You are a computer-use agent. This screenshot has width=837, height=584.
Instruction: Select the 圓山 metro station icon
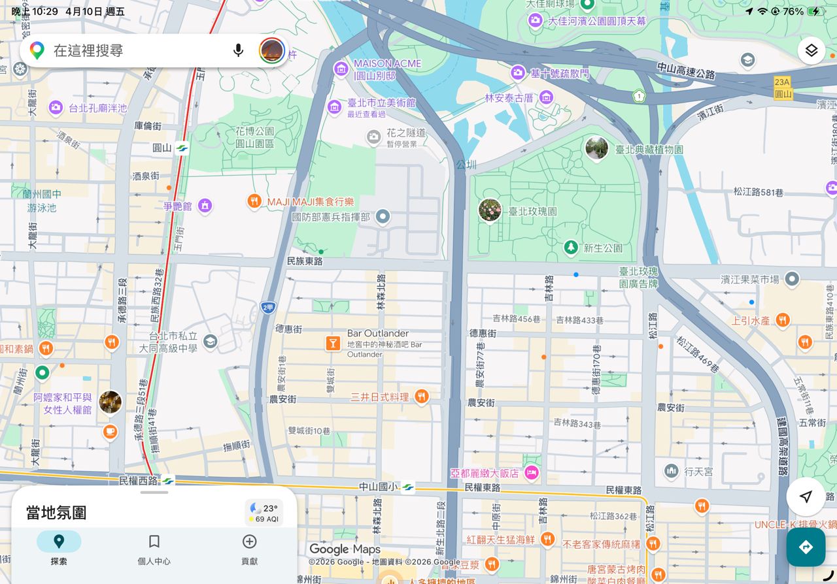182,148
